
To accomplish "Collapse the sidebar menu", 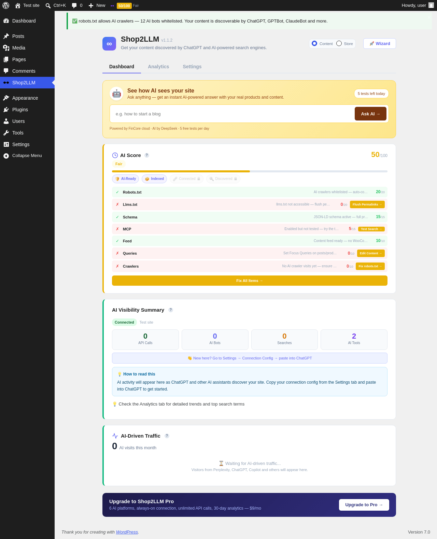I will coord(27,156).
